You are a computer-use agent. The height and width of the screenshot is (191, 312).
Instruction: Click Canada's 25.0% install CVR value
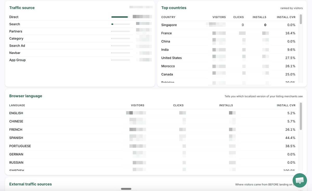pos(290,74)
